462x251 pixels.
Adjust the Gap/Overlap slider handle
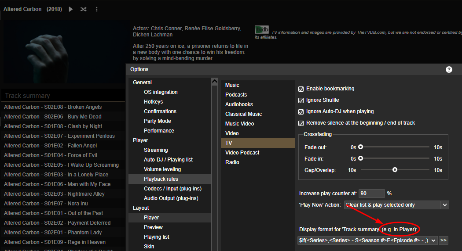point(395,169)
